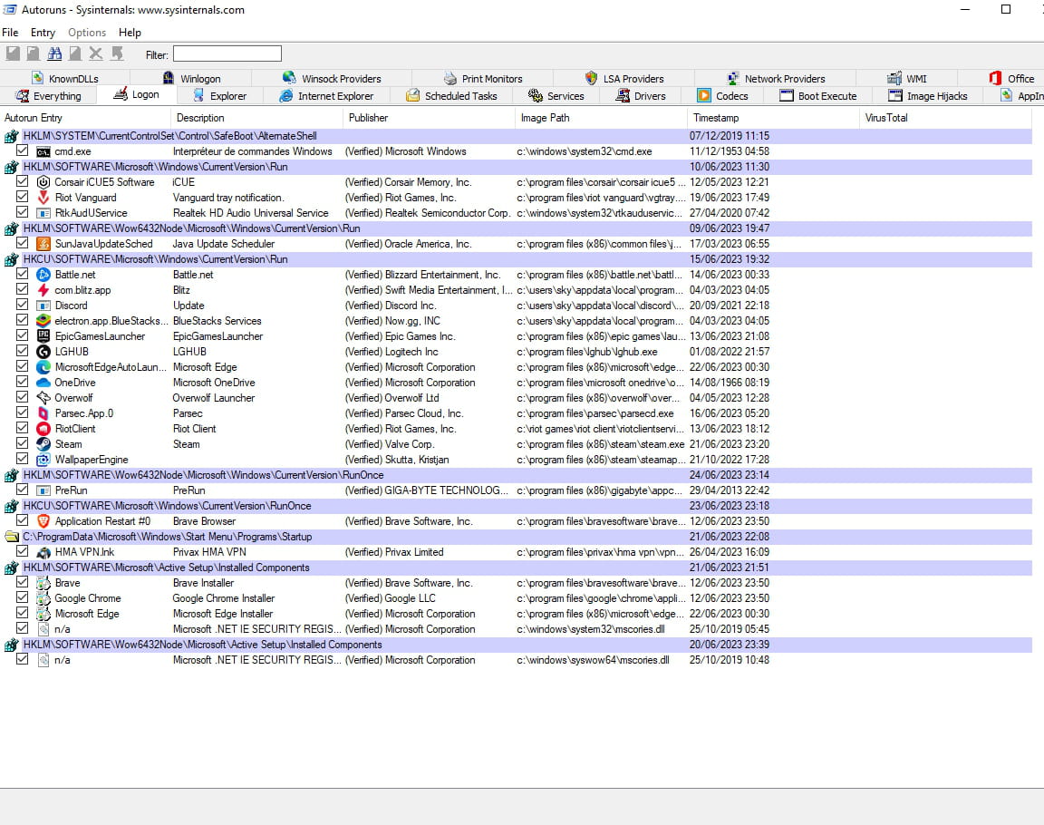The width and height of the screenshot is (1044, 825).
Task: Click the Corsair iCUE5 Software entry icon
Action: (43, 182)
